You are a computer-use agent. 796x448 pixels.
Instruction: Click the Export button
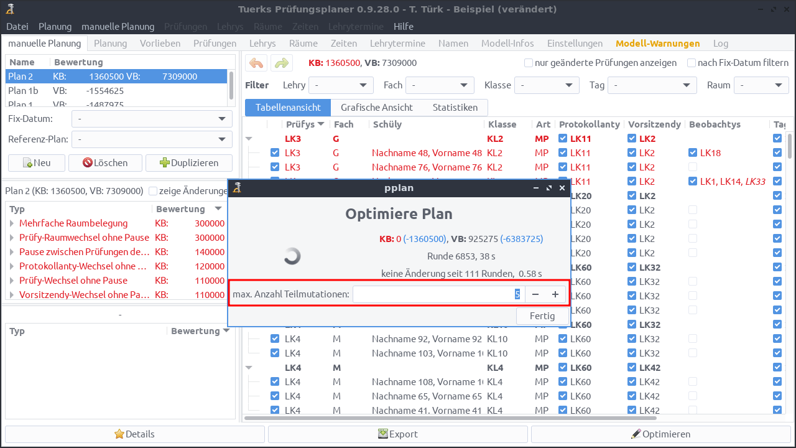coord(397,434)
